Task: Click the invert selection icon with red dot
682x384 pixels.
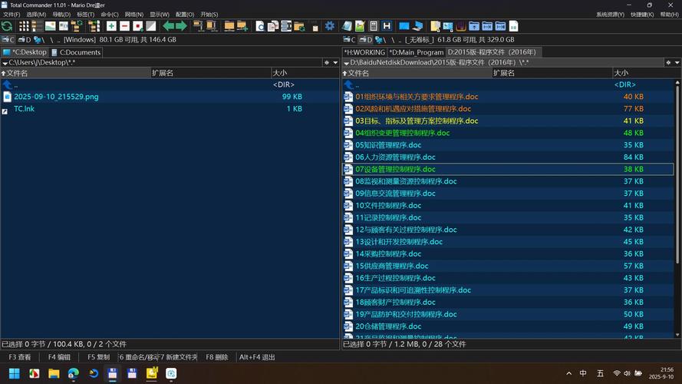Action: point(138,26)
